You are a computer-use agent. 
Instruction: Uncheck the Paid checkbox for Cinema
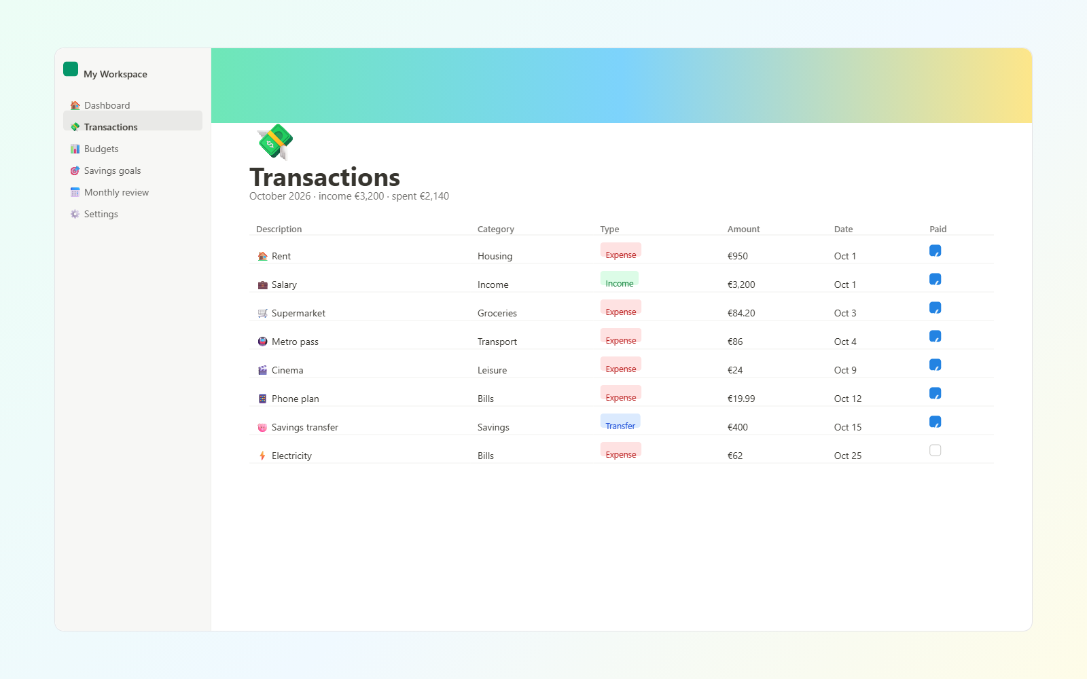[x=935, y=365]
